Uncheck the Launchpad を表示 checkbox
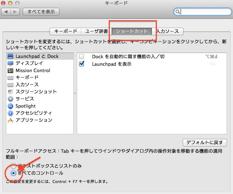Image resolution: width=233 pixels, height=194 pixels. pos(82,64)
